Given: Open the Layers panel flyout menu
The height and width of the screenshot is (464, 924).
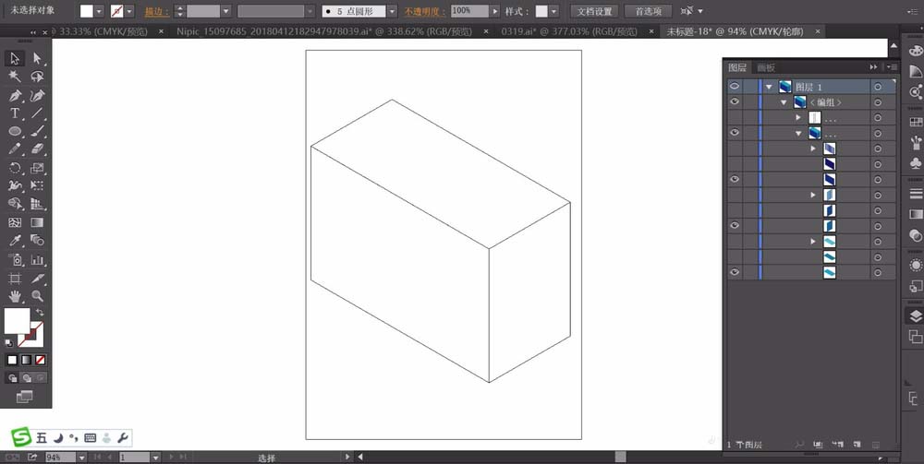Looking at the screenshot, I should [x=893, y=67].
